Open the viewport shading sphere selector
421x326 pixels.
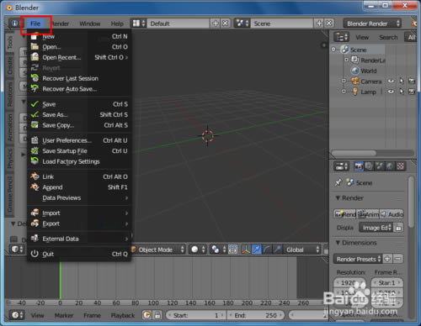click(x=198, y=250)
